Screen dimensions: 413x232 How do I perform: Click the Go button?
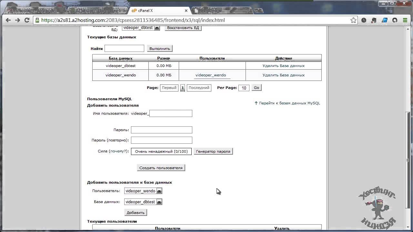coord(257,88)
